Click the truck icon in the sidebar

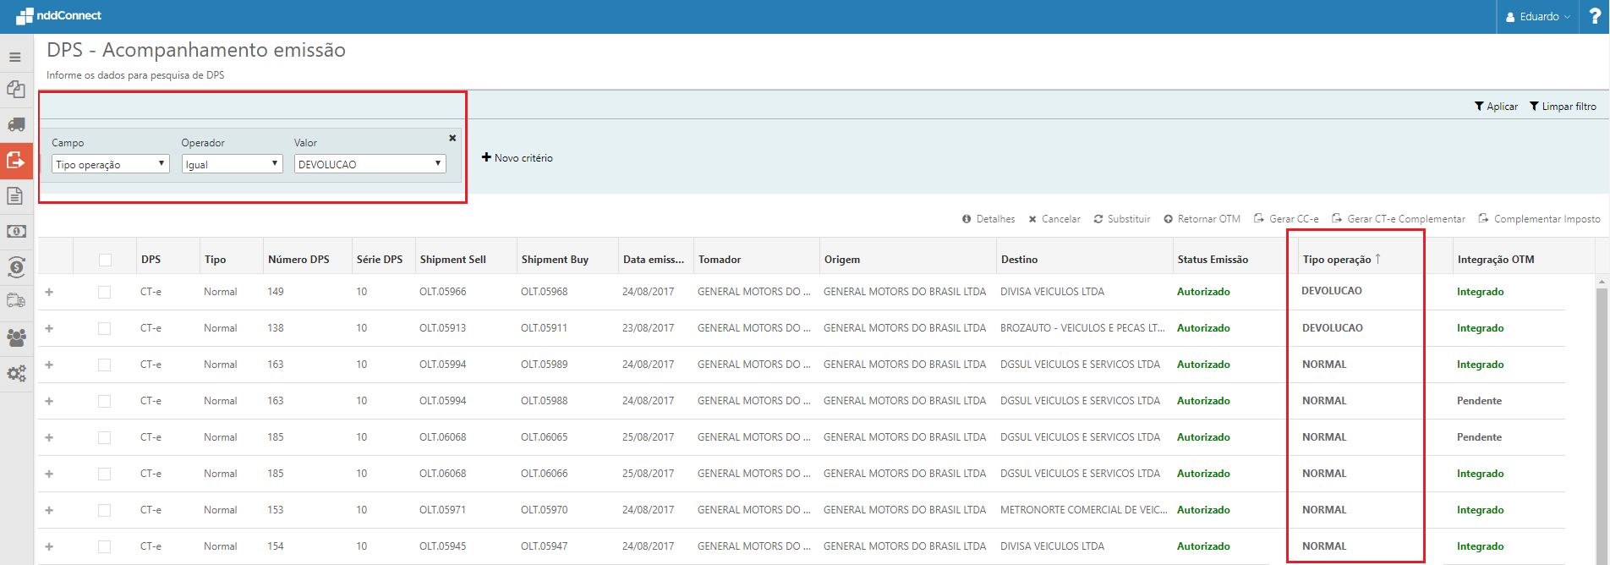click(16, 125)
